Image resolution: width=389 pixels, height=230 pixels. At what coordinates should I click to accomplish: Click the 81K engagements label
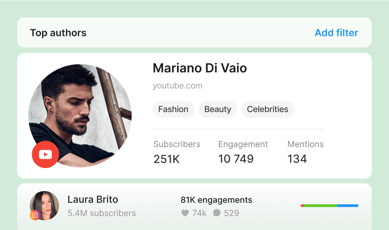[216, 200]
